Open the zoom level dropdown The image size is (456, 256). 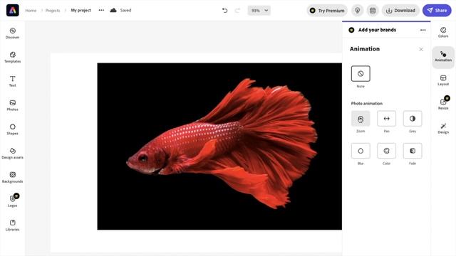point(259,11)
